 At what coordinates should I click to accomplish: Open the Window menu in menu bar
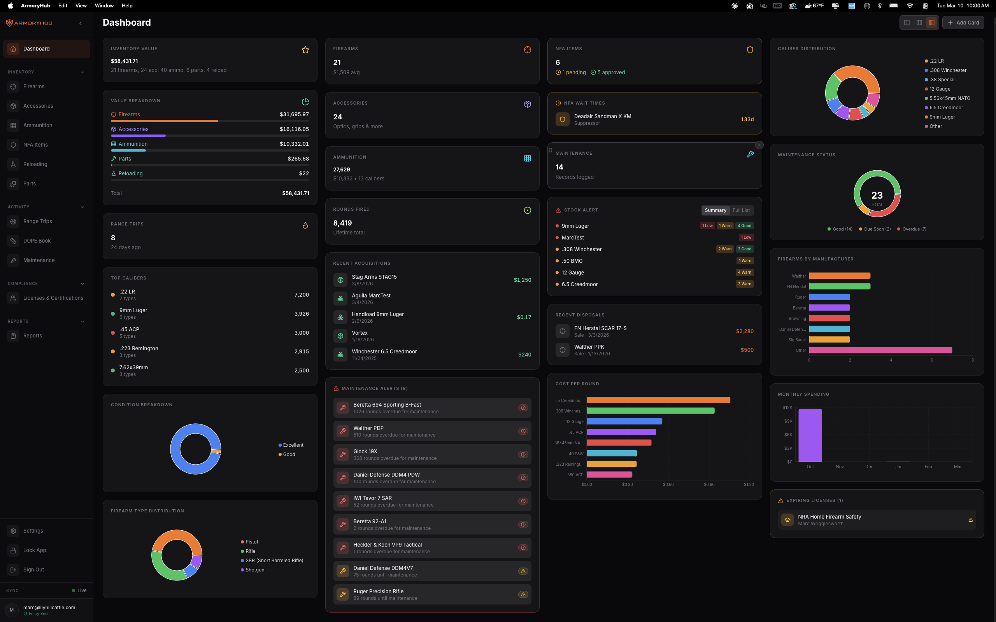pyautogui.click(x=104, y=5)
